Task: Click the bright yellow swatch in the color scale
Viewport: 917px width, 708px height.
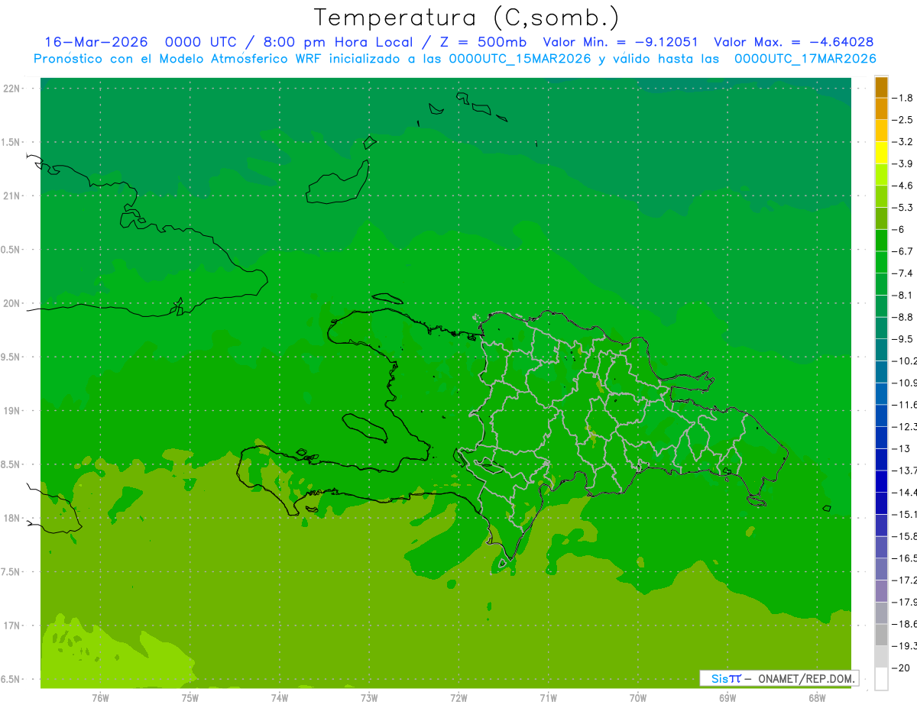Action: 881,153
